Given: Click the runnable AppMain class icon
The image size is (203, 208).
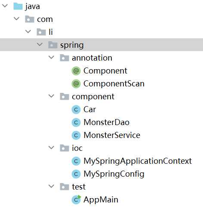Looking at the screenshot, I should click(x=76, y=199).
